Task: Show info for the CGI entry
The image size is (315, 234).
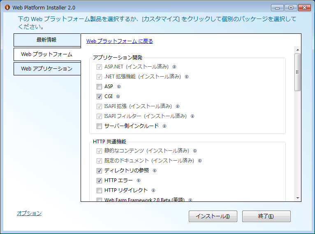Action: coord(118,96)
